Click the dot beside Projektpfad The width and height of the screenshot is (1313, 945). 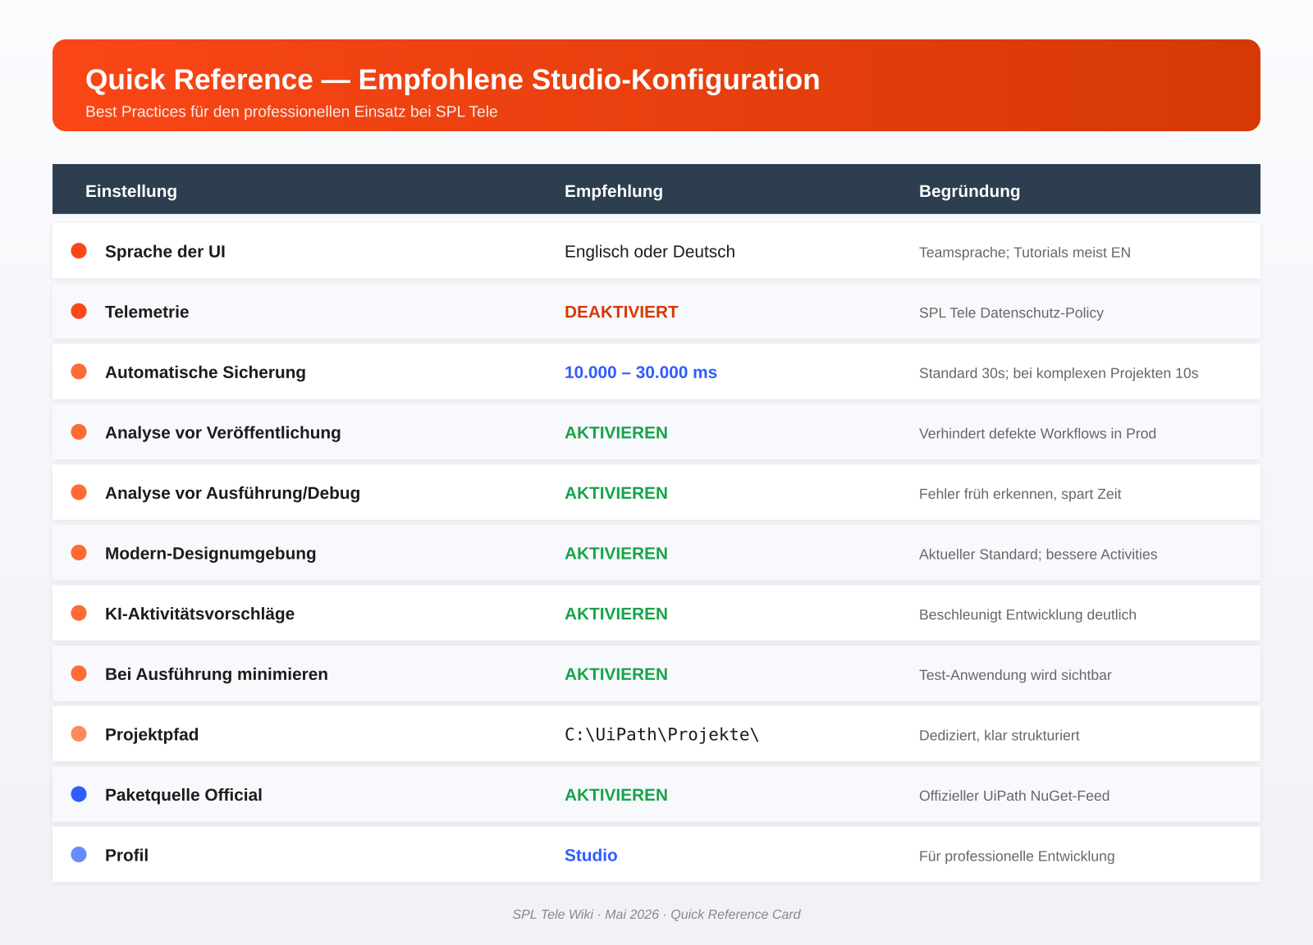pos(79,734)
